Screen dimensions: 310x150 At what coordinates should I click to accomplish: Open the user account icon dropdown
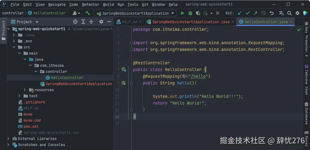76,13
